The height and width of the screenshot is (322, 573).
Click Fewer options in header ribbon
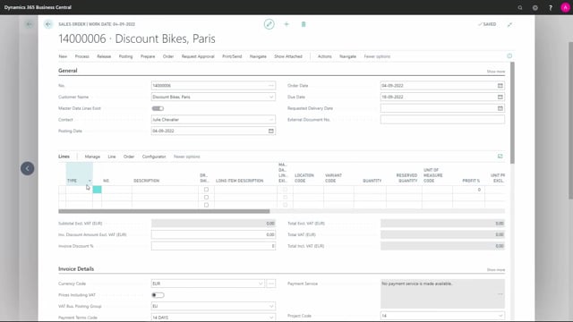click(377, 56)
